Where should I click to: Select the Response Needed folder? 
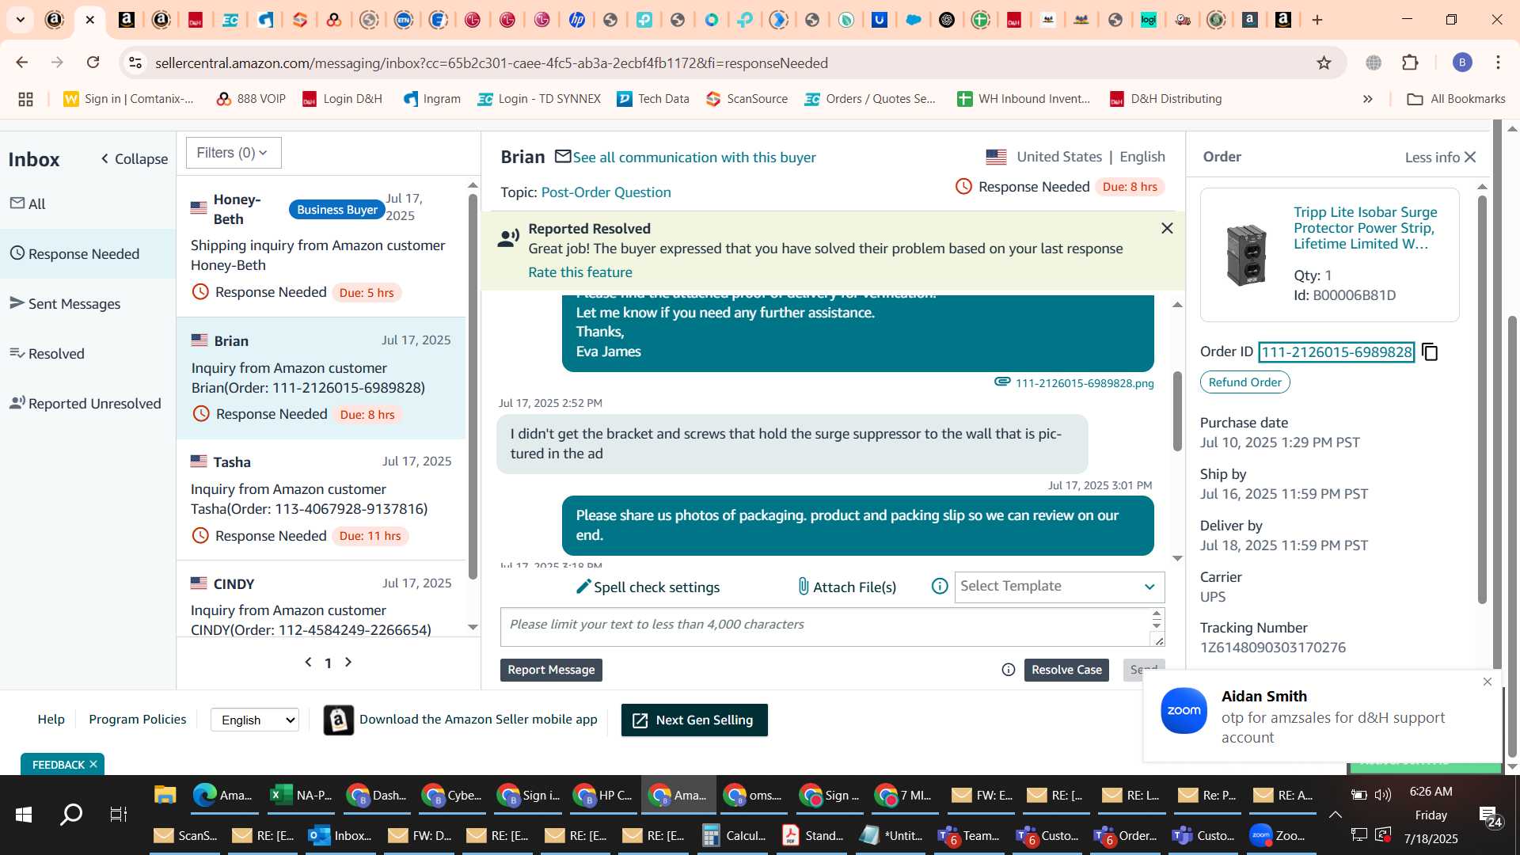click(x=87, y=254)
